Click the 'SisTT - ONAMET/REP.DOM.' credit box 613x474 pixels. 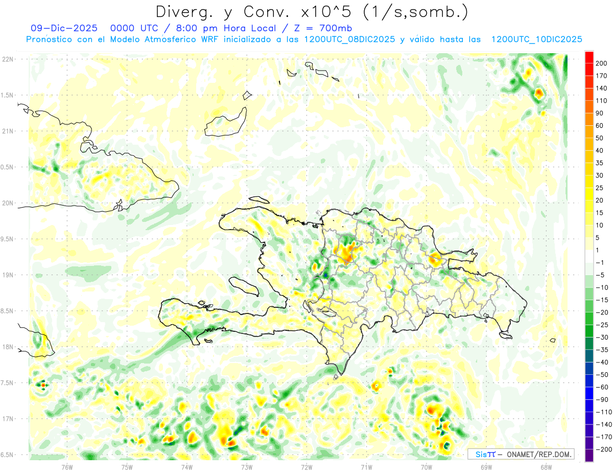coord(521,454)
